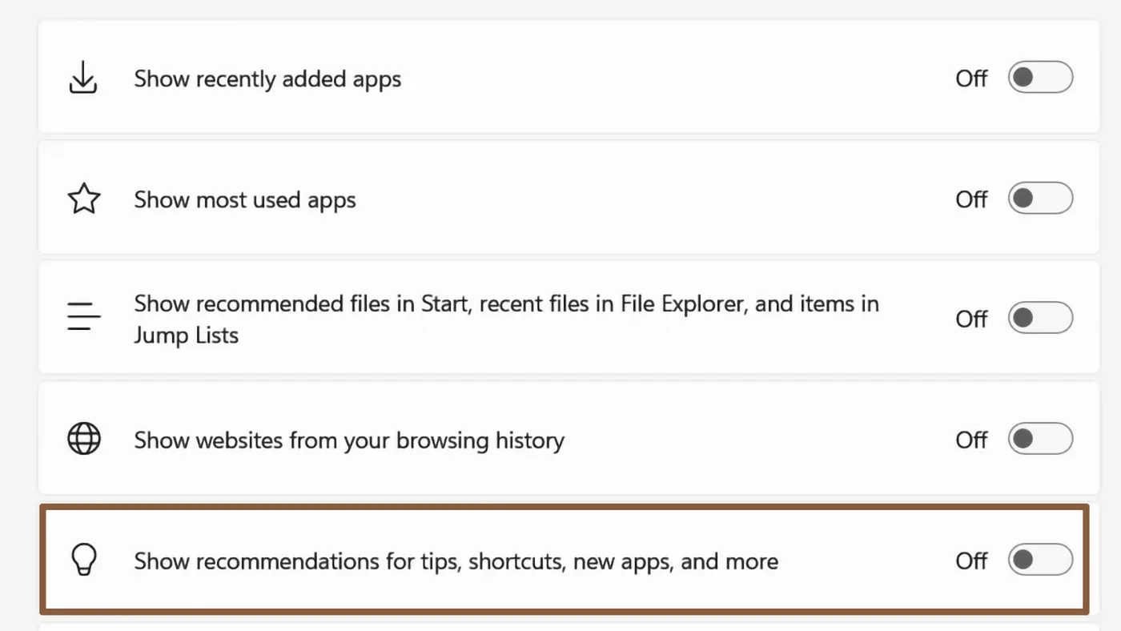Click the Off status of browsing history row

(971, 440)
